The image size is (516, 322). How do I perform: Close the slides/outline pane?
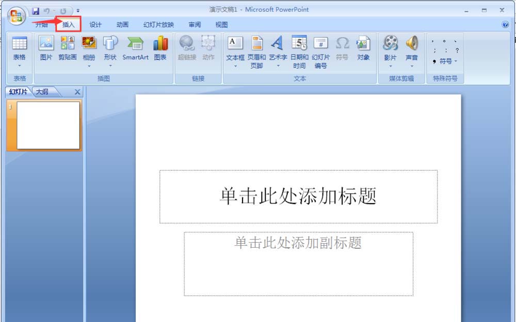pos(77,92)
